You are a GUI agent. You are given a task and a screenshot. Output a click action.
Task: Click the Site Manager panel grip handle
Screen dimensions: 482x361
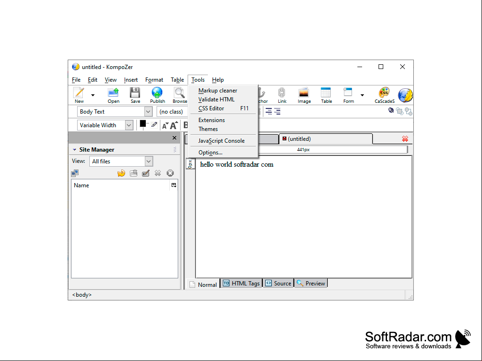tap(174, 149)
